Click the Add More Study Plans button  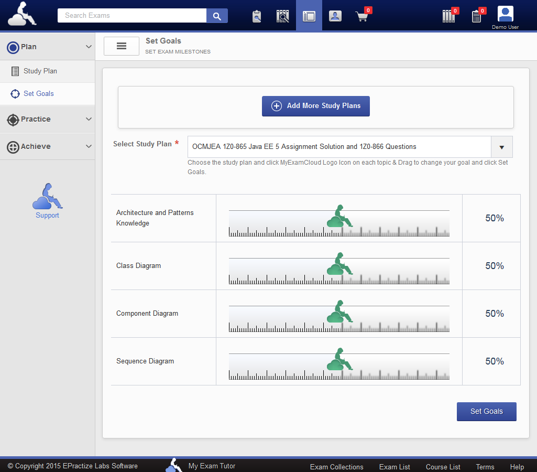(316, 106)
